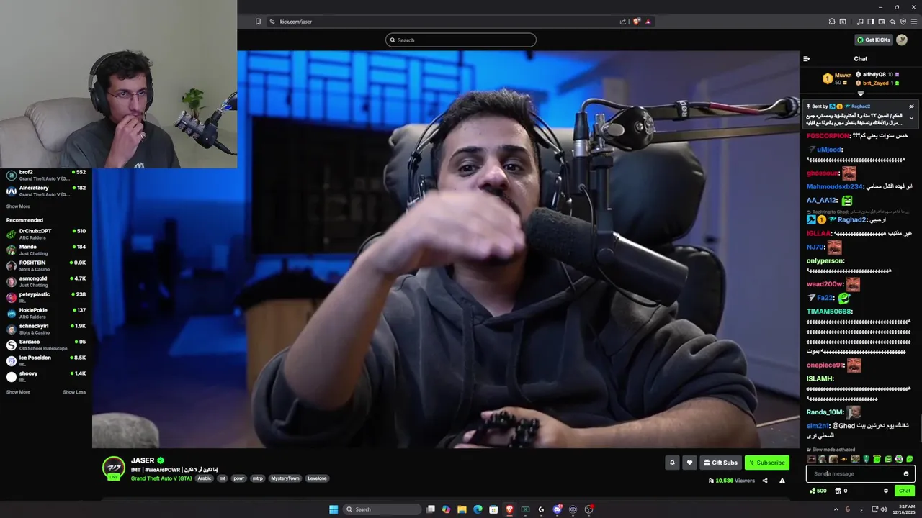Open Brave Rewards triangle icon
This screenshot has height=518, width=922.
648,22
